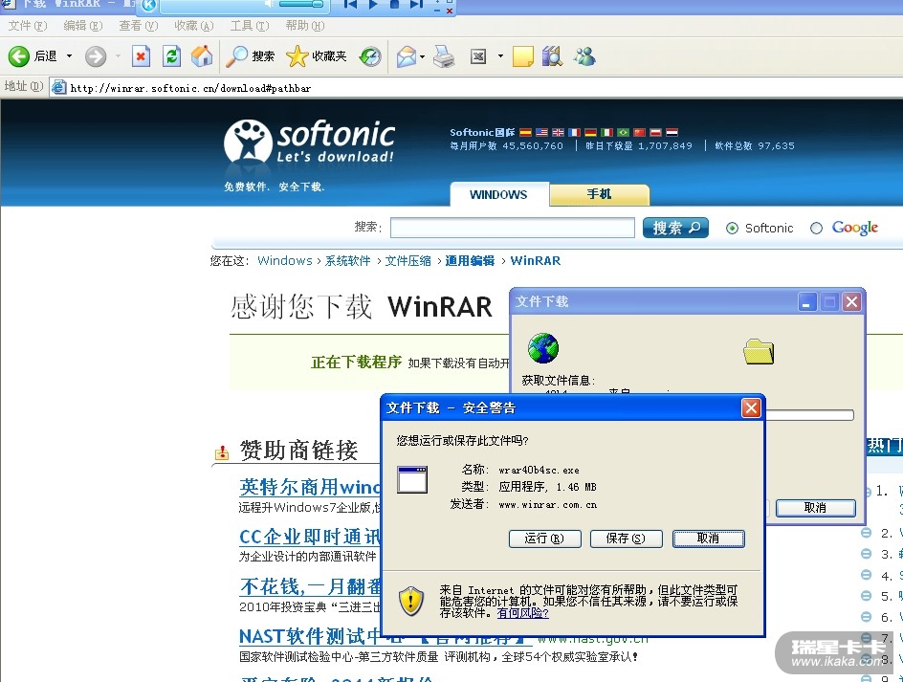Click the media player next track button
The image size is (903, 682).
pos(416,4)
